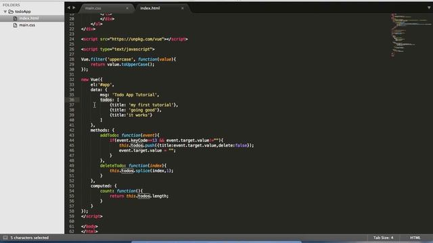Click the deleteTodo function name
433x243 pixels.
(x=112, y=165)
